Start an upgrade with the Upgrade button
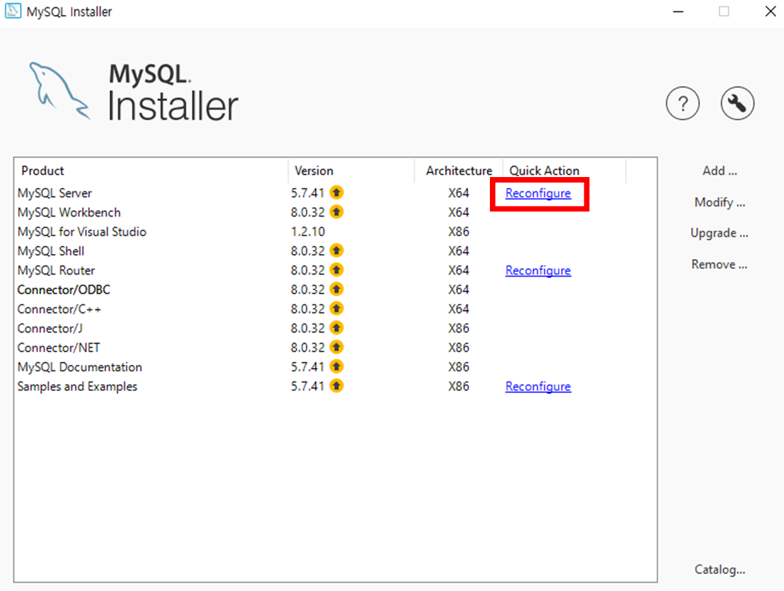784x591 pixels. (718, 232)
